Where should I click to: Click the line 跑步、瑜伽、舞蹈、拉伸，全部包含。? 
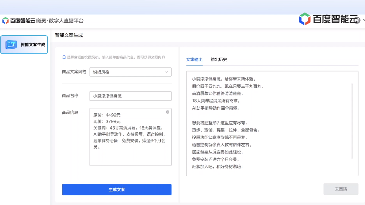(226, 130)
